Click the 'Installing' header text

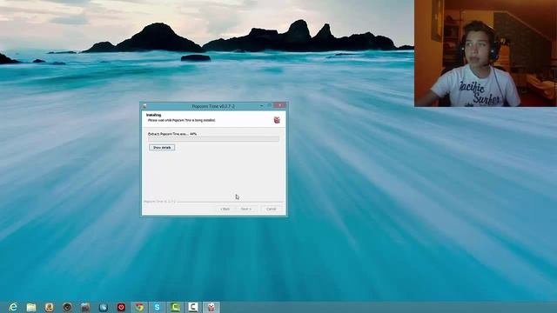tap(154, 115)
